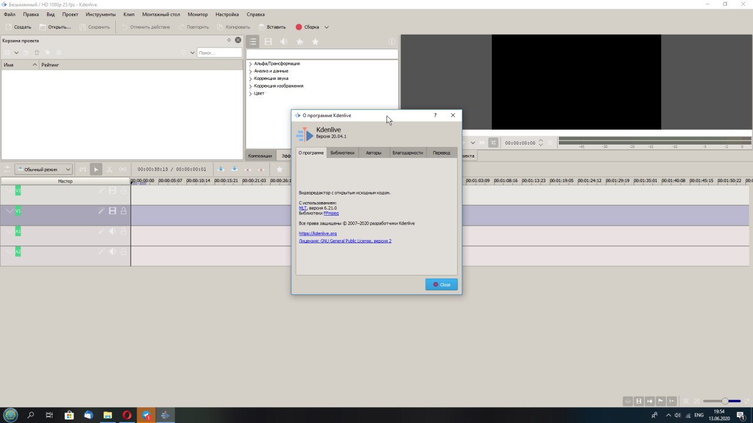753x423 pixels.
Task: Click the monitor hamburger options icon
Action: point(551,142)
